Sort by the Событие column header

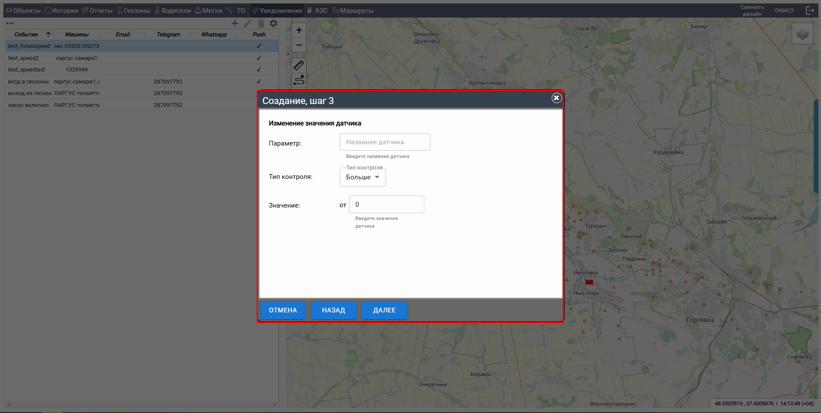point(26,35)
